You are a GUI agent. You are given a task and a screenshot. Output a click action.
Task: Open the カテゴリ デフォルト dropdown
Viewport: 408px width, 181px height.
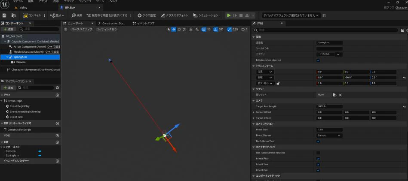tap(329, 54)
